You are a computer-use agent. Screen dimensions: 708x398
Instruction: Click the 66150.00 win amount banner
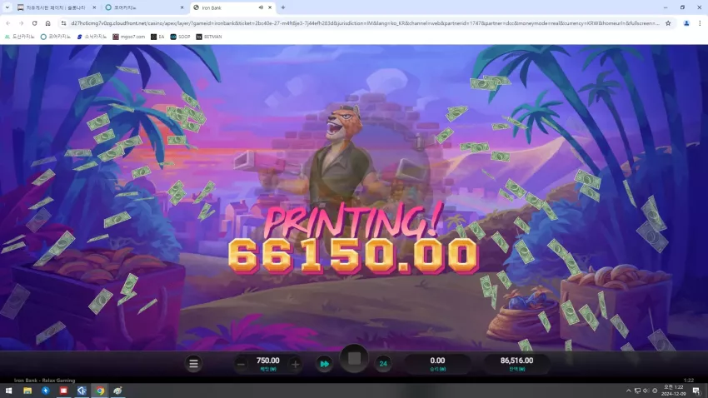coord(352,256)
